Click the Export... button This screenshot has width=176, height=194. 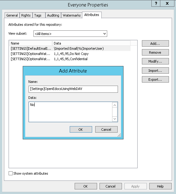pyautogui.click(x=155, y=80)
